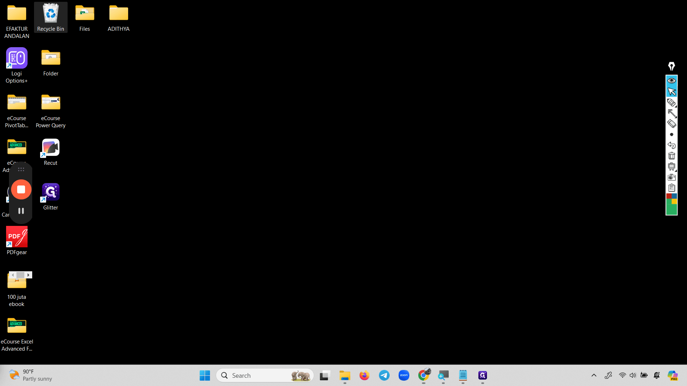Pick the yellow color swatch

click(674, 202)
